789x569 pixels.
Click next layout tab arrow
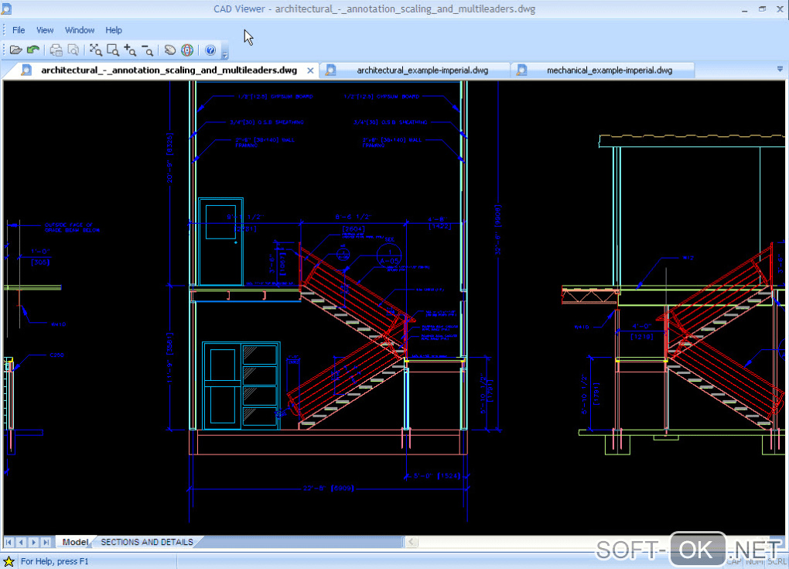pos(34,542)
